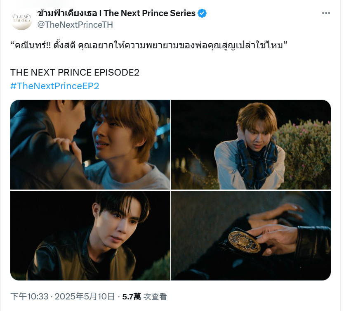View photo of dark-haired man in leather jacket
The width and height of the screenshot is (344, 311).
click(90, 235)
